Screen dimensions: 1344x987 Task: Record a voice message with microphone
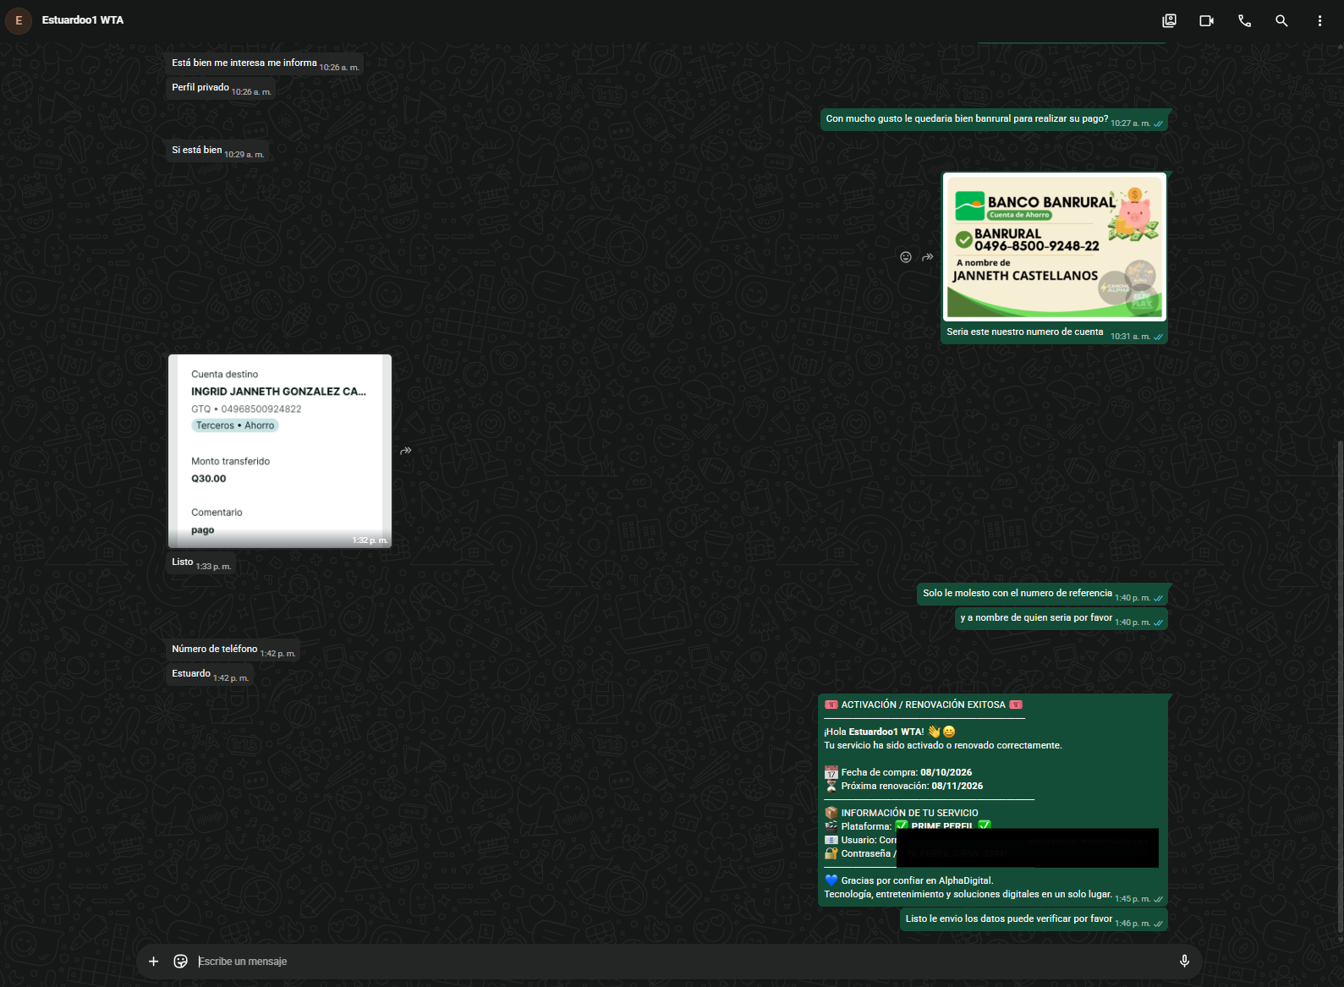coord(1184,961)
